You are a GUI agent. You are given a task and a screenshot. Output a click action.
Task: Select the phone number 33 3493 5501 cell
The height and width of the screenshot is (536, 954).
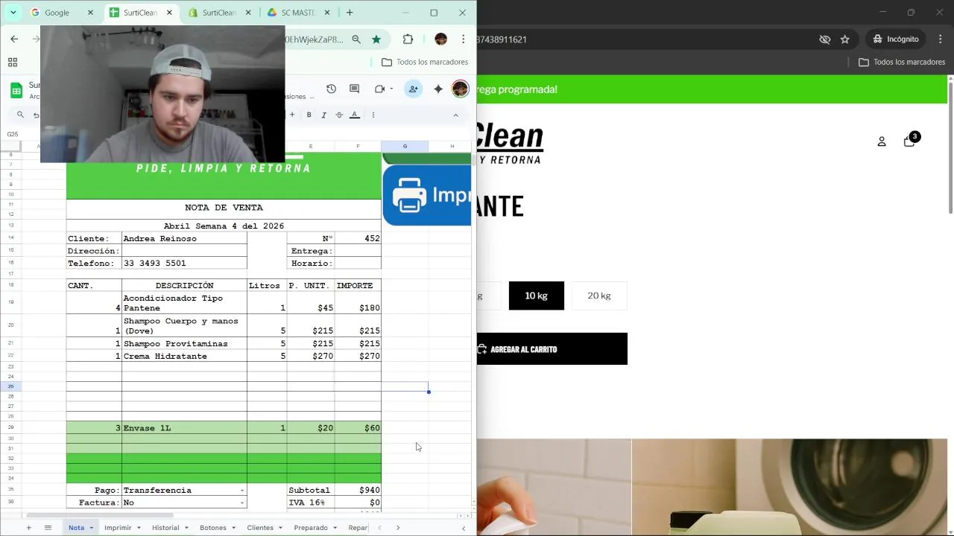(x=184, y=264)
